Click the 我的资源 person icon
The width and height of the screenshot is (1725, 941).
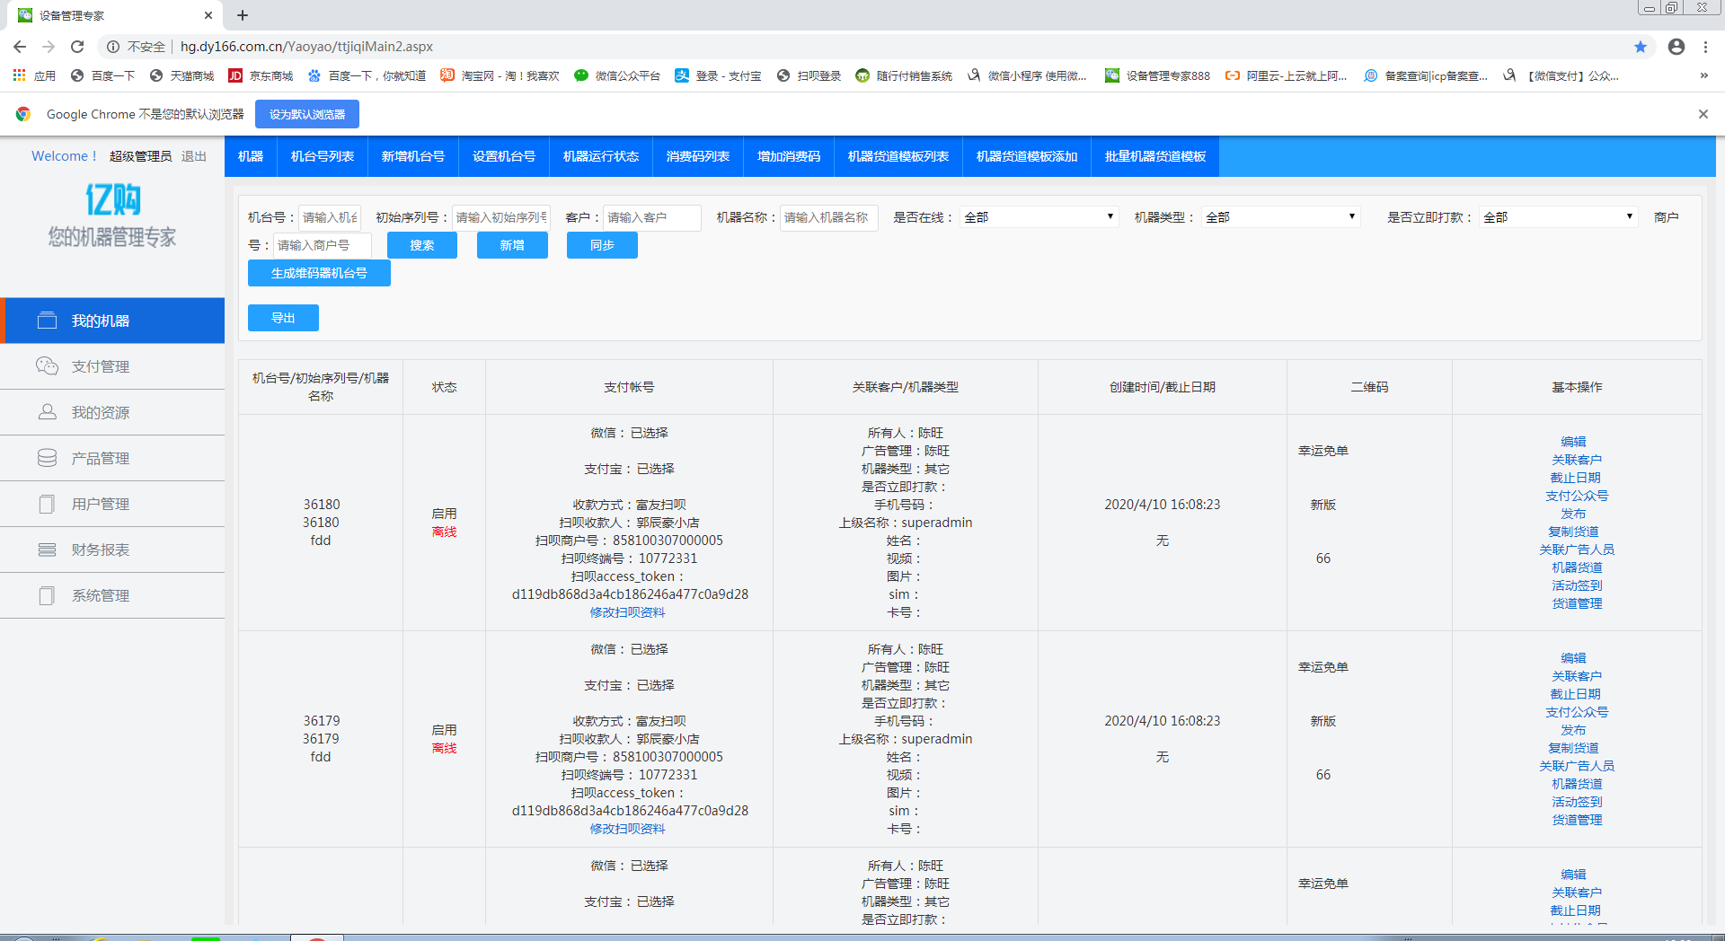point(47,412)
